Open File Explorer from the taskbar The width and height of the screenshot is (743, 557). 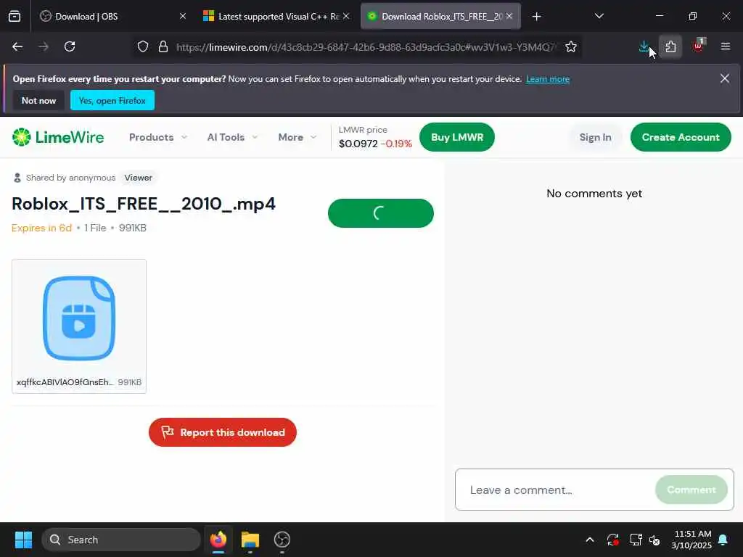[250, 540]
